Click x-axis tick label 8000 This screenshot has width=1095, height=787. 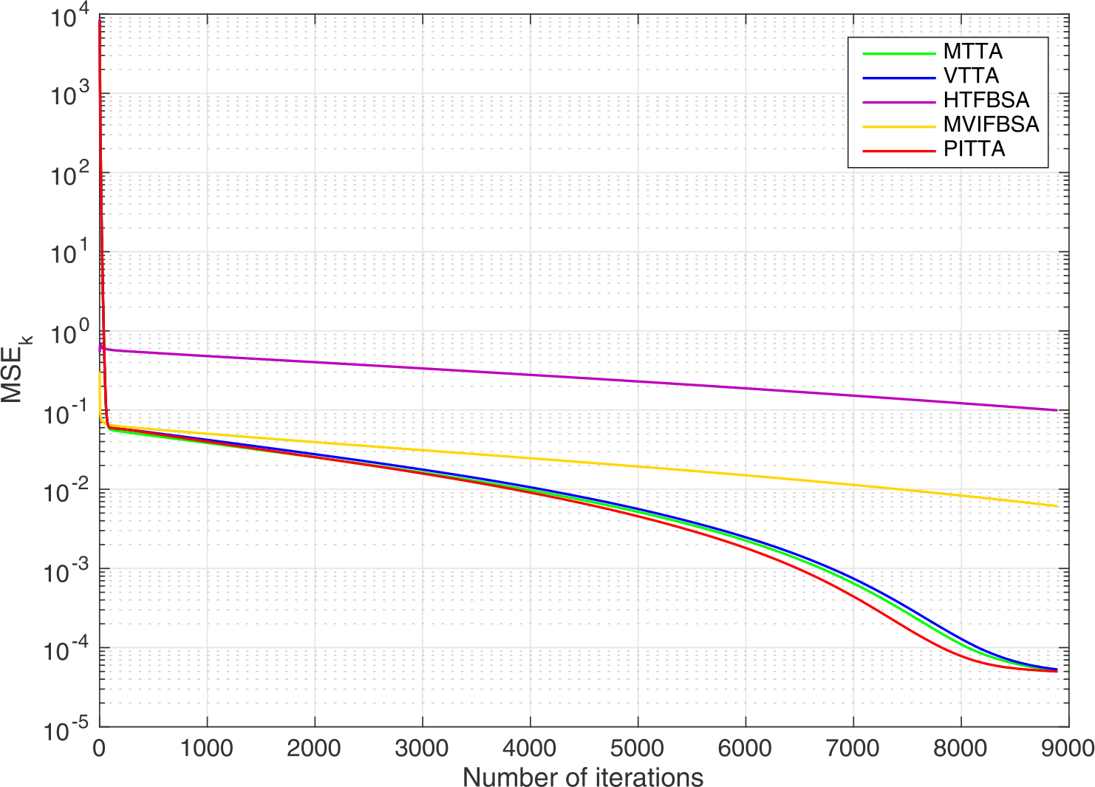[x=961, y=748]
